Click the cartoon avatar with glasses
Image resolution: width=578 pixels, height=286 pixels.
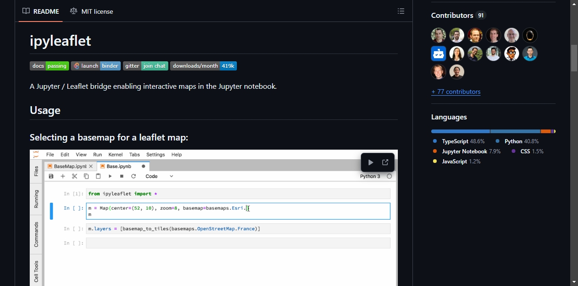tap(512, 54)
